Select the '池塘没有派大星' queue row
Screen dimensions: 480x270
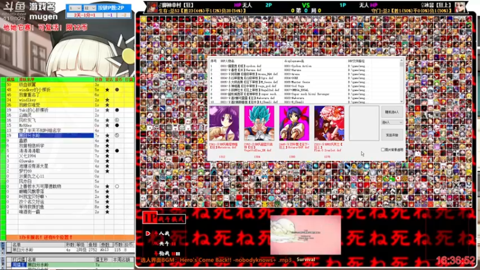click(x=70, y=166)
